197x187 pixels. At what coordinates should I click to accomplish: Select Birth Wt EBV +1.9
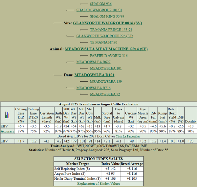(x=58, y=126)
